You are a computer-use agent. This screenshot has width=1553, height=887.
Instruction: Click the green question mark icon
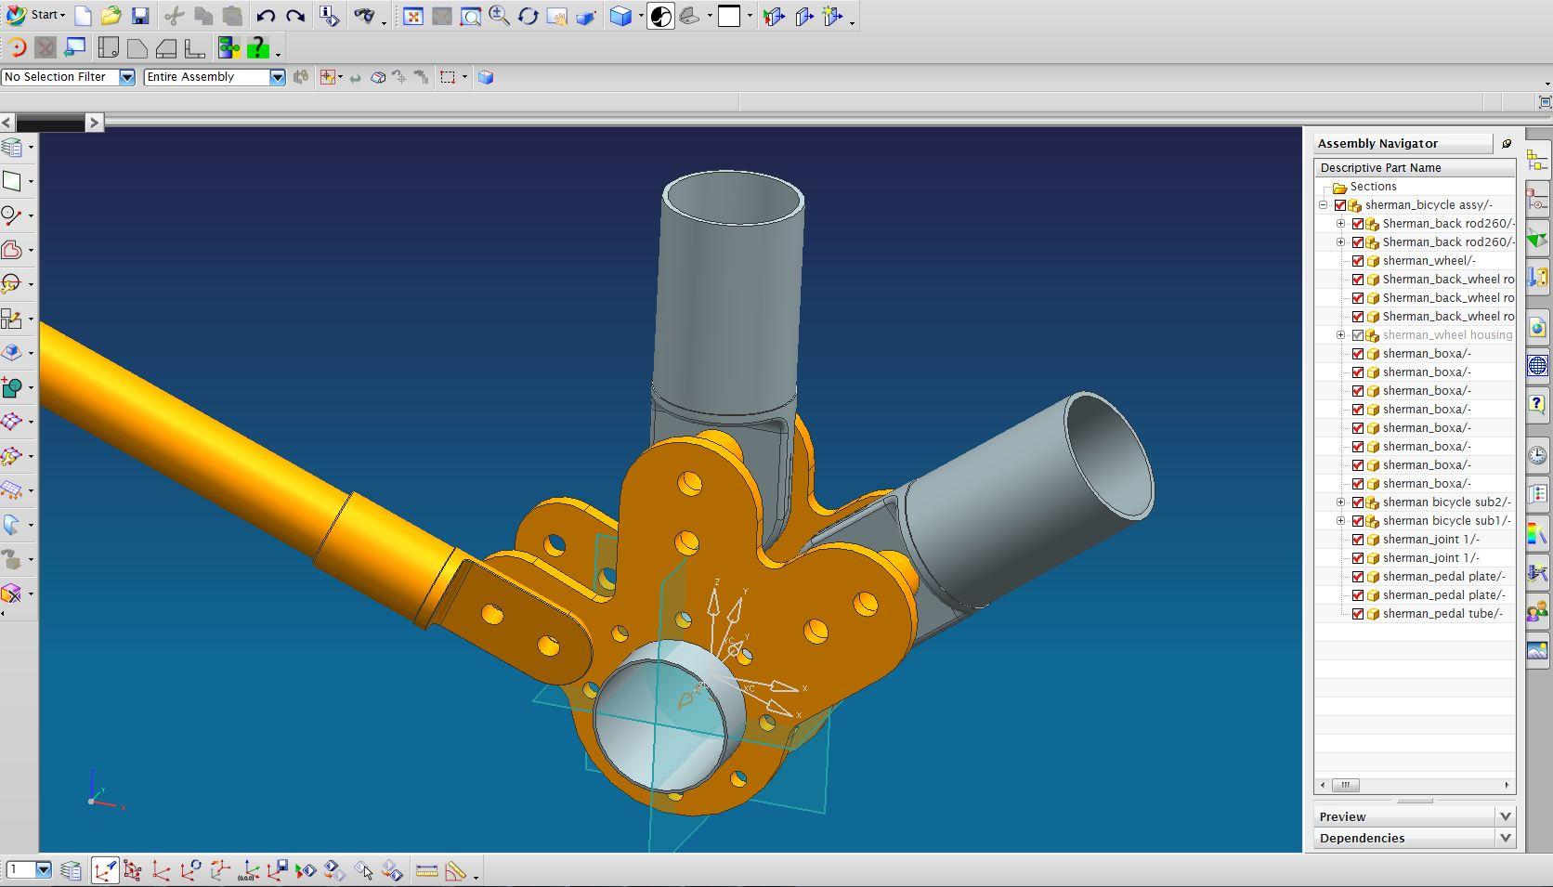(258, 47)
